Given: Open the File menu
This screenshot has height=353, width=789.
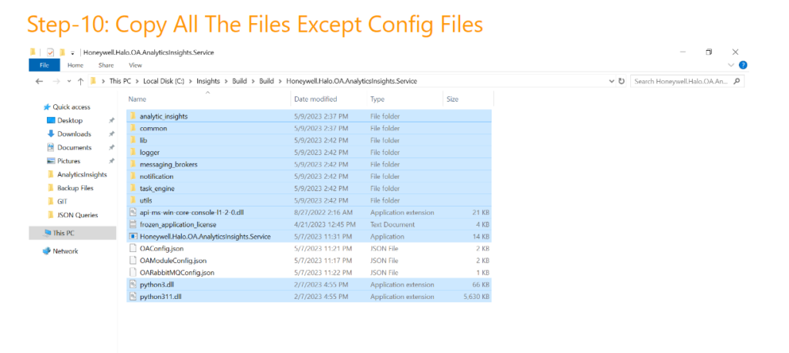Looking at the screenshot, I should 44,66.
